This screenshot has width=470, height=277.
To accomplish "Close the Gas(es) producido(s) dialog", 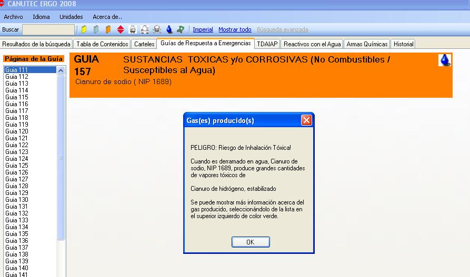I will (306, 120).
